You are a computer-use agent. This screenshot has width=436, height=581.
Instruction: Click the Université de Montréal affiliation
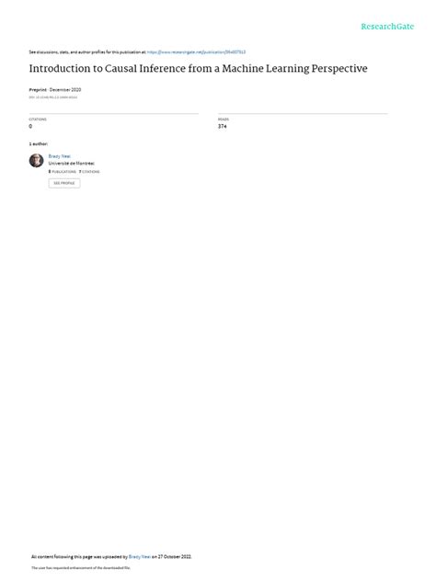tap(72, 164)
